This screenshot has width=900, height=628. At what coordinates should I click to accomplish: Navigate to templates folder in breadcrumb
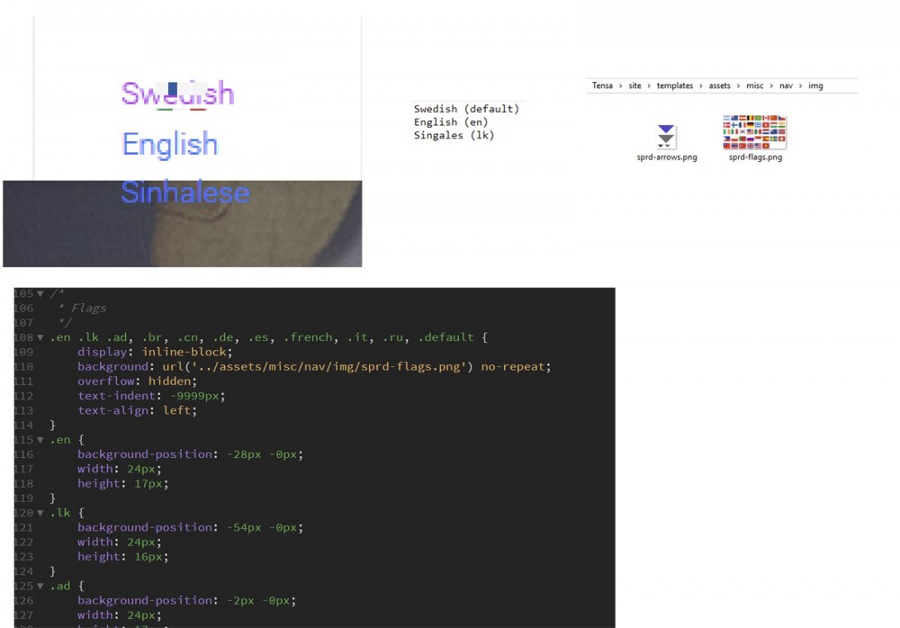[674, 86]
